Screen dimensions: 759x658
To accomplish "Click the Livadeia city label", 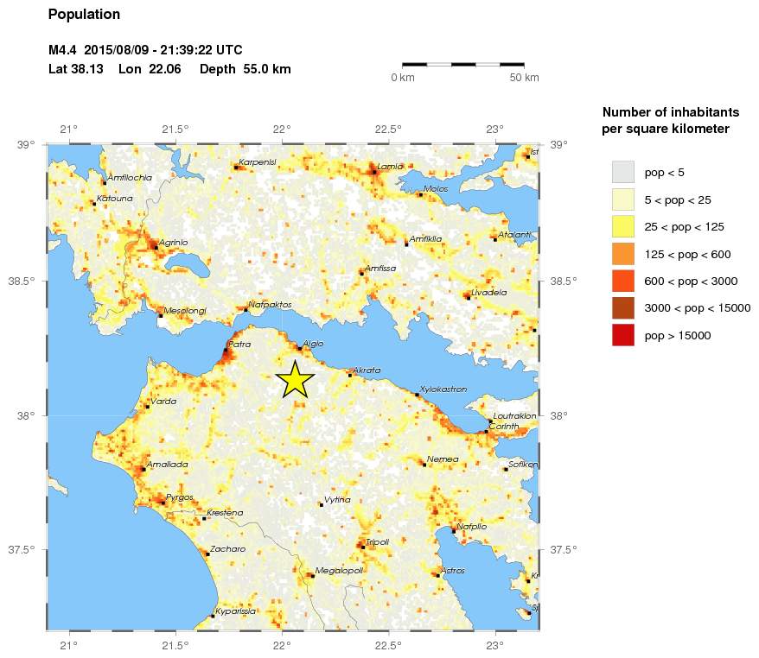I will [x=489, y=293].
